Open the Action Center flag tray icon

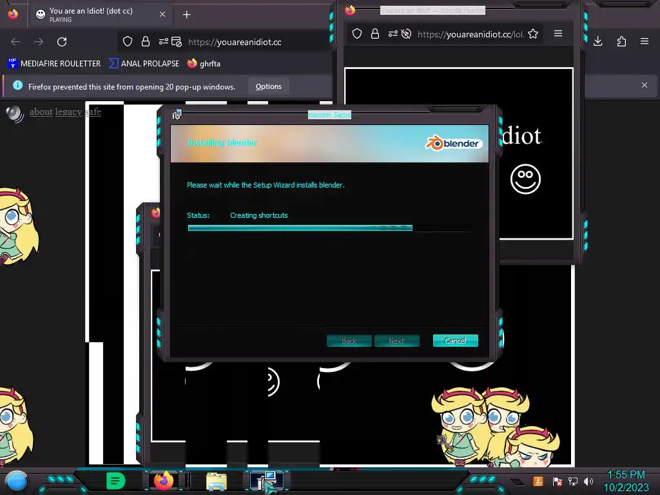(557, 481)
